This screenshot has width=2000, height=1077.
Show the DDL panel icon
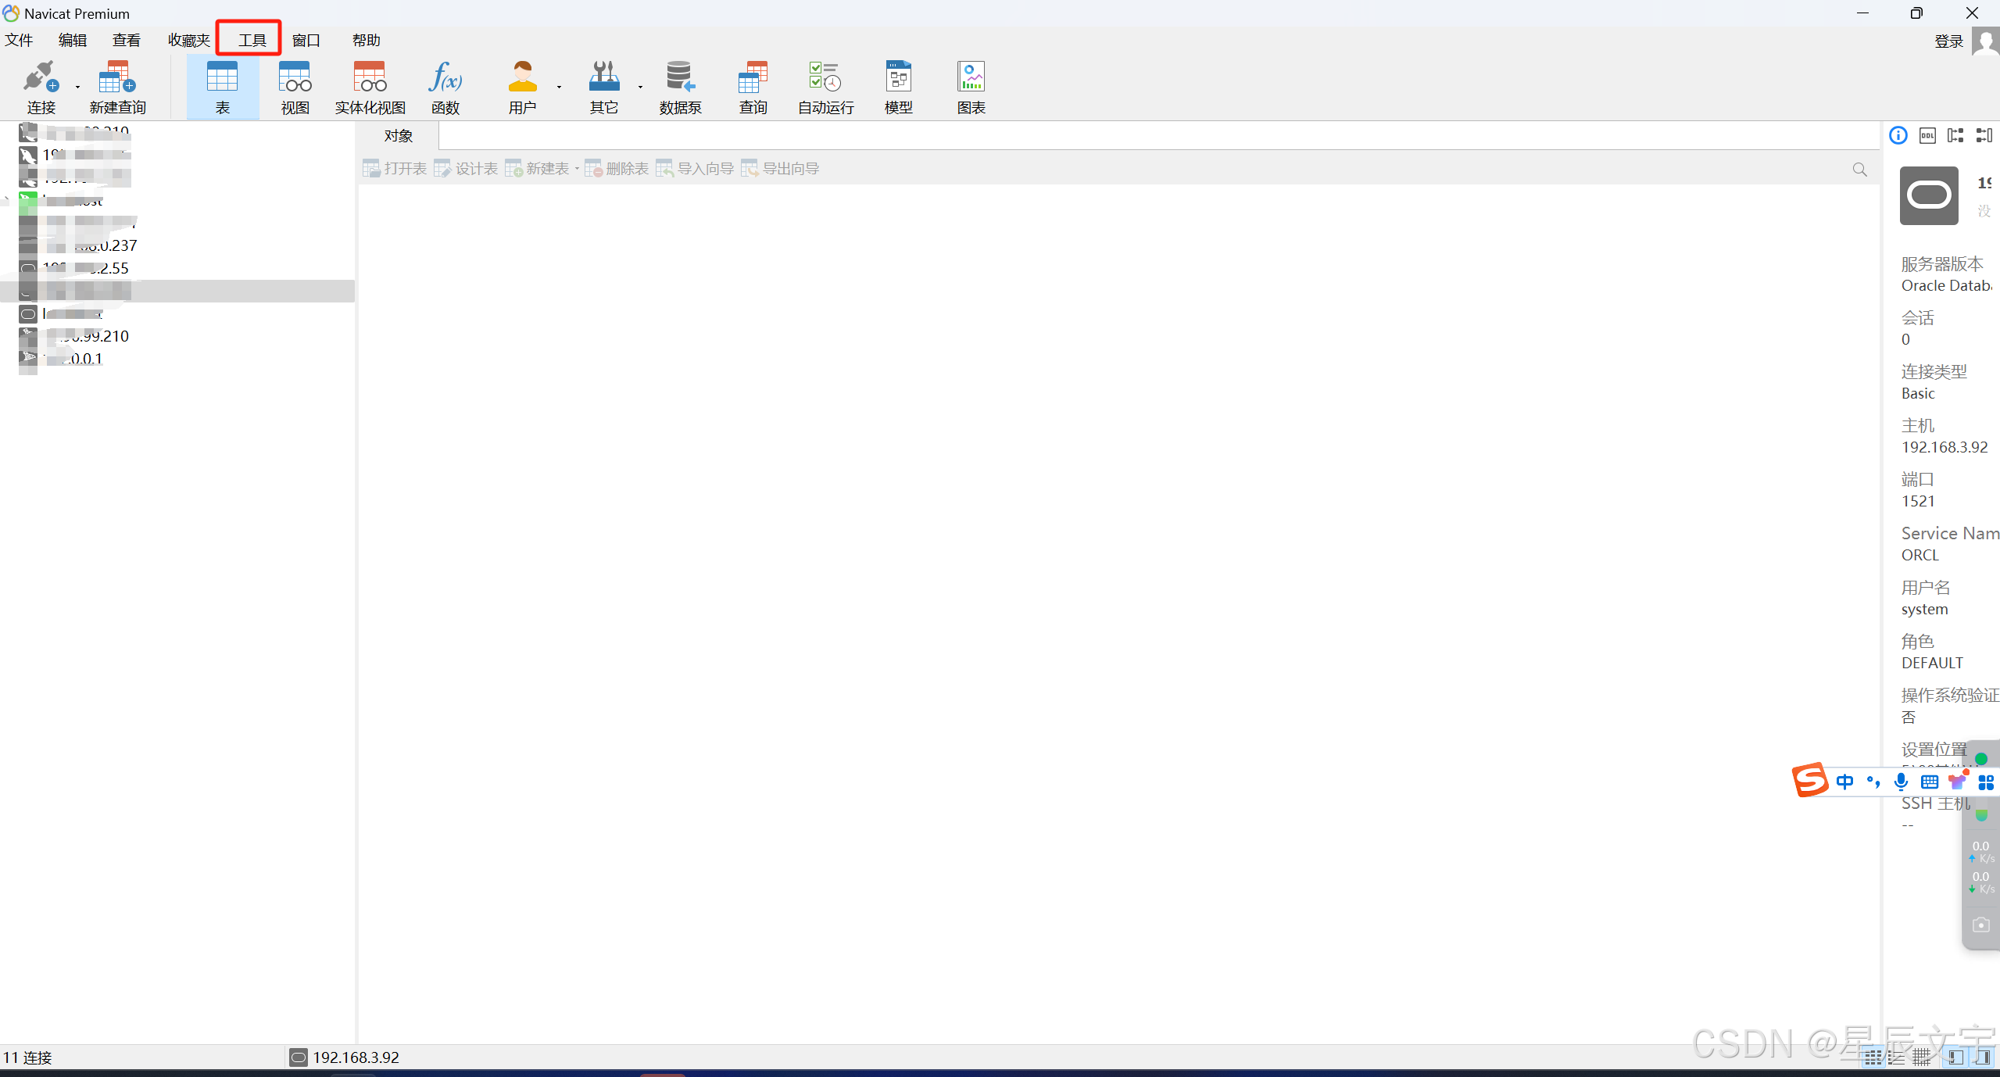pyautogui.click(x=1927, y=135)
